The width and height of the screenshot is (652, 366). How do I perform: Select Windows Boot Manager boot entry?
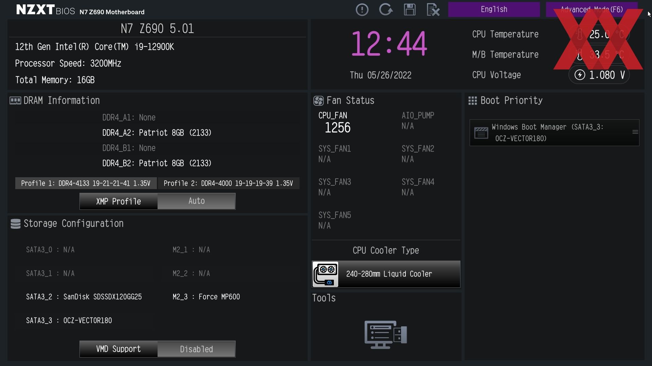[x=554, y=133]
